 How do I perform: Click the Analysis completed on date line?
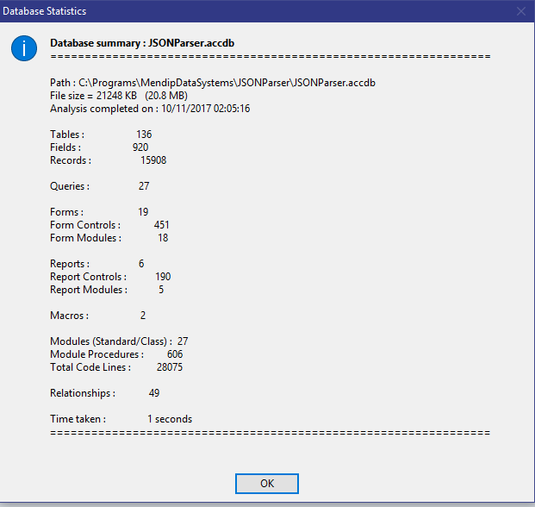pos(150,109)
